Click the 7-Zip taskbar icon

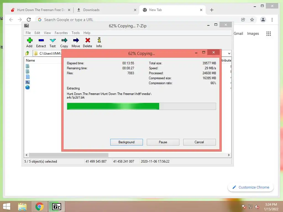[x=56, y=206]
